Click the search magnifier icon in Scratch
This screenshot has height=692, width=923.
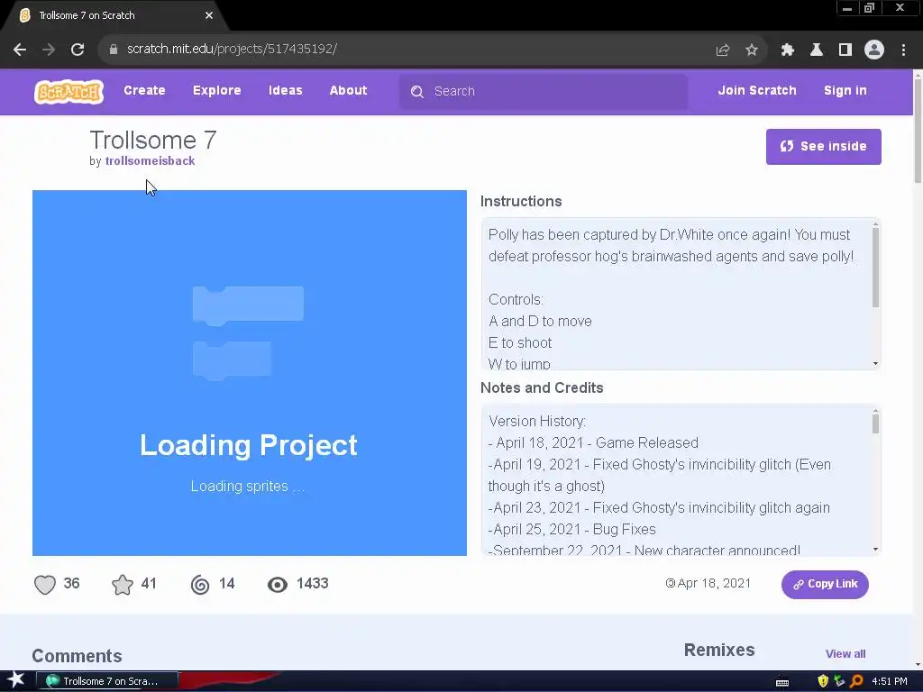tap(417, 92)
